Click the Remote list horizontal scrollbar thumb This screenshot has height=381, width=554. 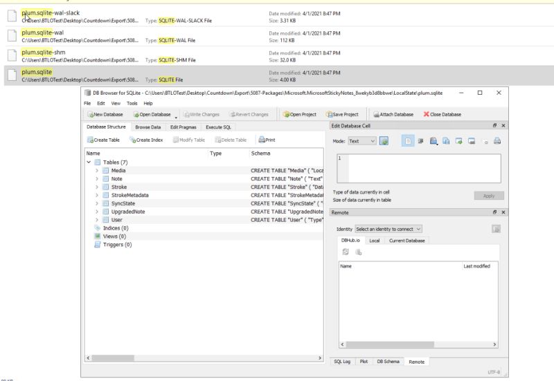390,344
